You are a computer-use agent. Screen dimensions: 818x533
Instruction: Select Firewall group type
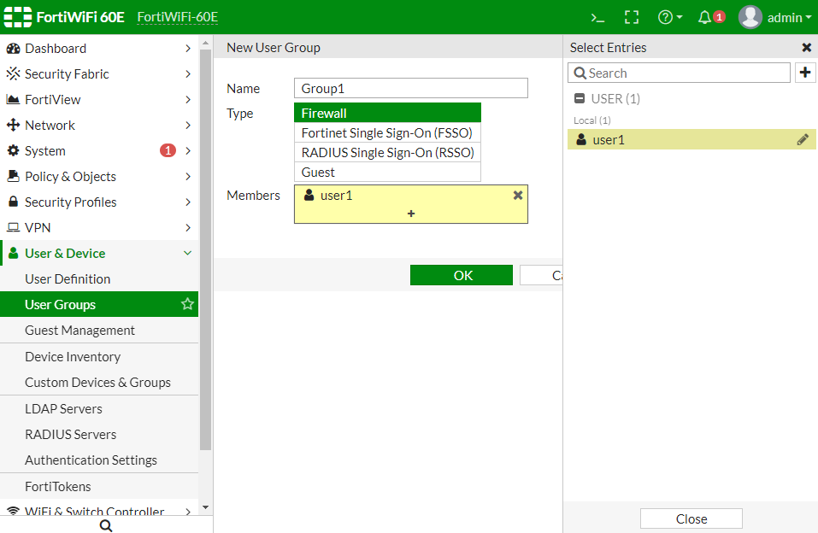387,113
